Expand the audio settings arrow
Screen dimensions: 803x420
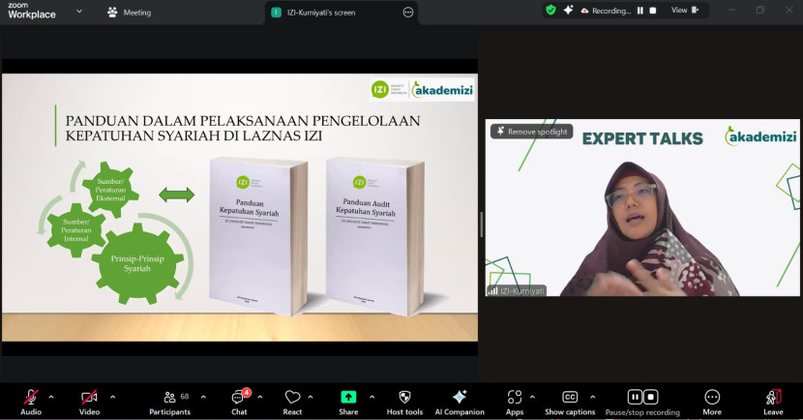(x=51, y=397)
